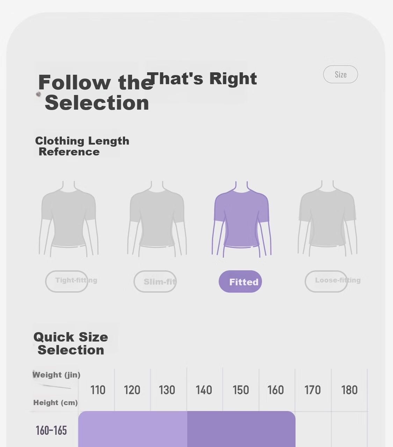
Task: Select the 160 weight column header
Action: pos(276,390)
